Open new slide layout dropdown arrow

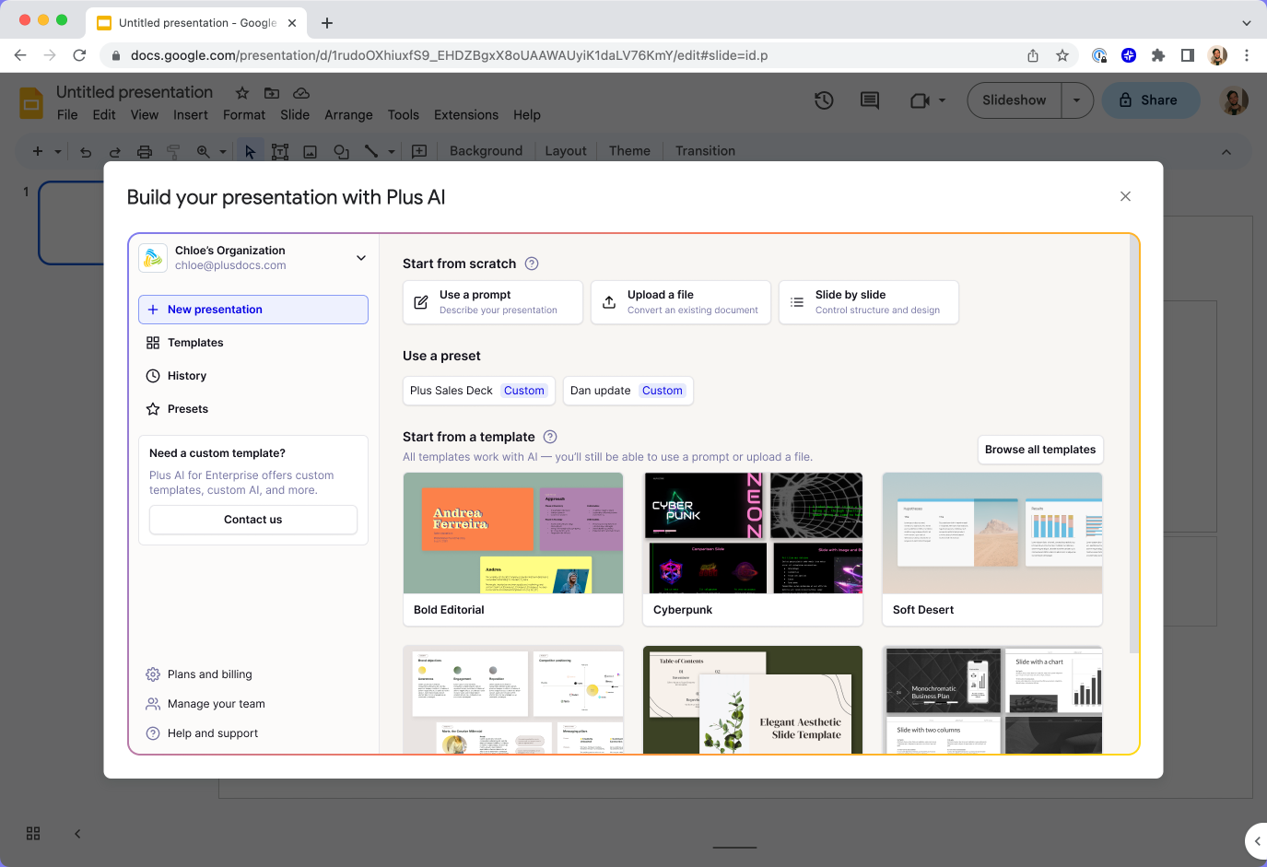click(x=58, y=151)
